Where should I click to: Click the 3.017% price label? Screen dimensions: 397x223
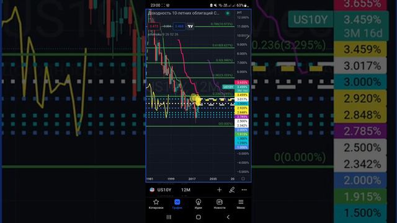[x=242, y=99]
